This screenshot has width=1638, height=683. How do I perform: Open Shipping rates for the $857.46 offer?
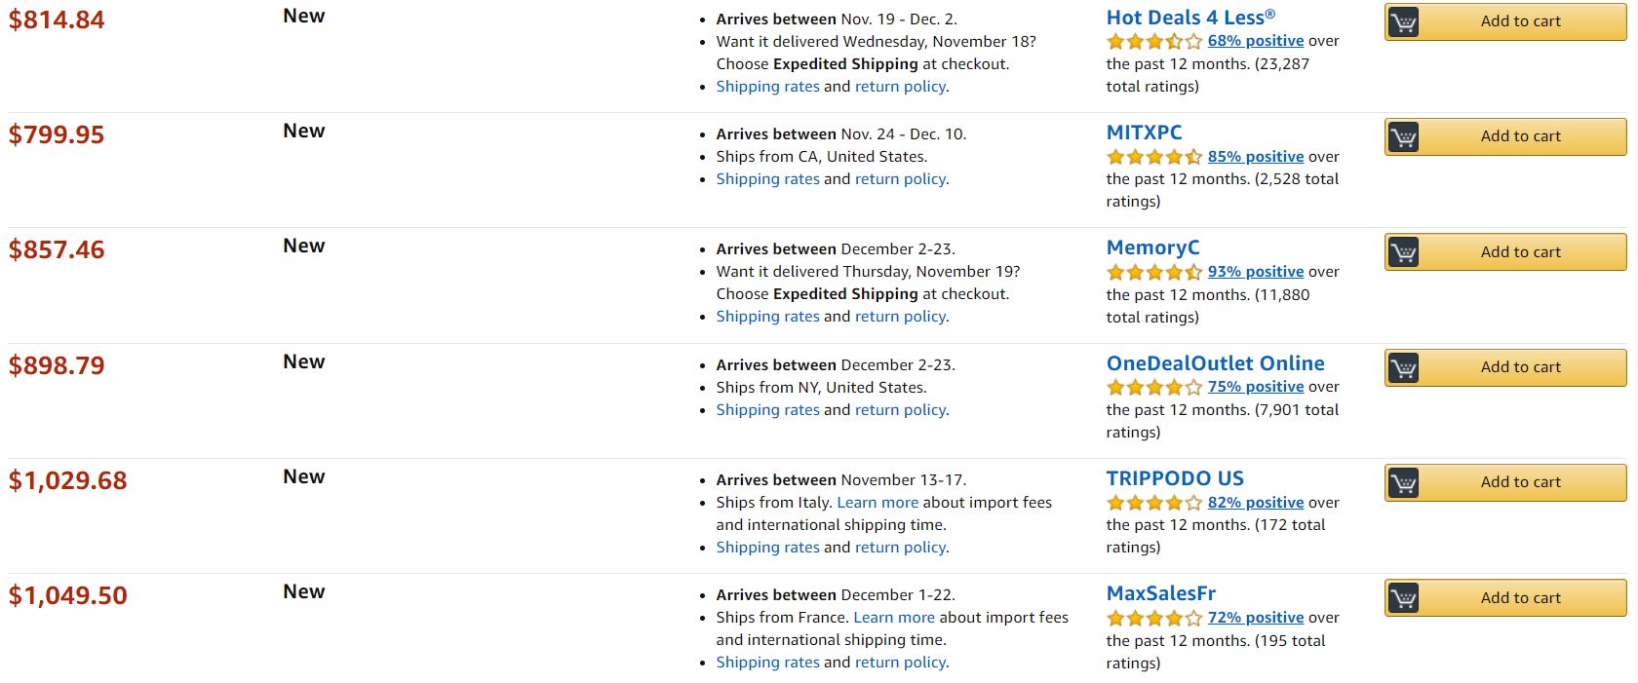[x=767, y=317]
